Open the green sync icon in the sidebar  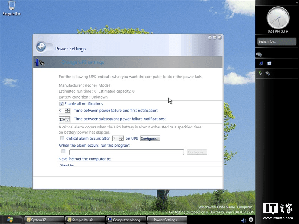pyautogui.click(x=261, y=73)
